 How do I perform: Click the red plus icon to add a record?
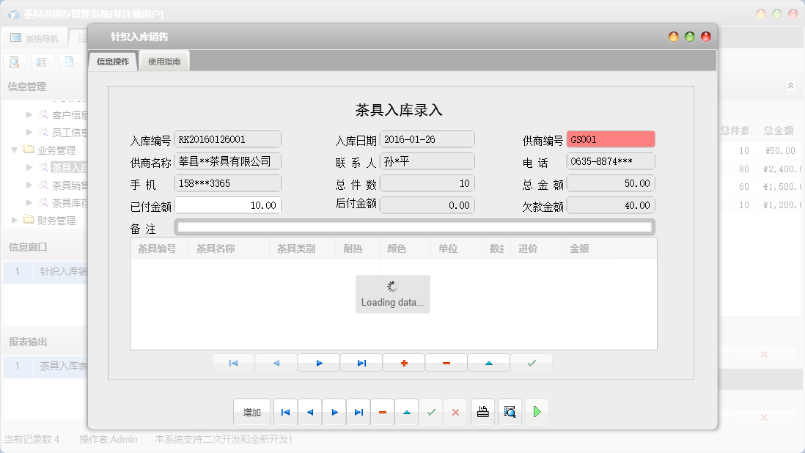(403, 361)
